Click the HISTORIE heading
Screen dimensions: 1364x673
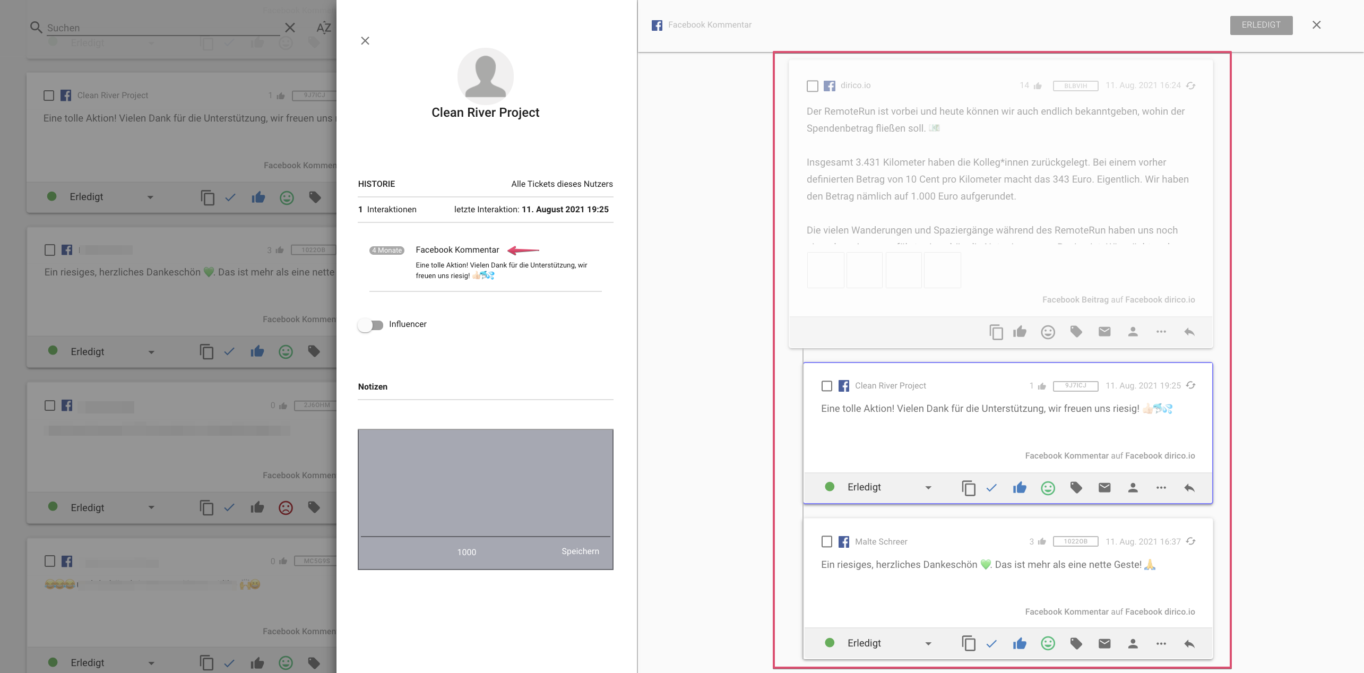(376, 184)
